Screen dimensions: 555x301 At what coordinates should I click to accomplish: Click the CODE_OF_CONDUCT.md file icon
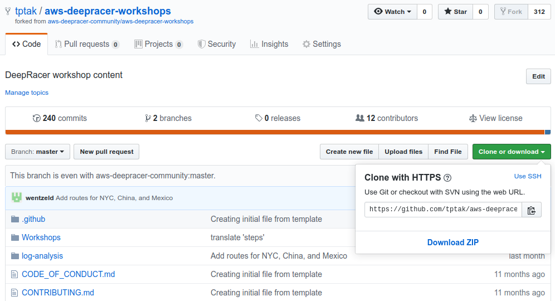coord(14,274)
